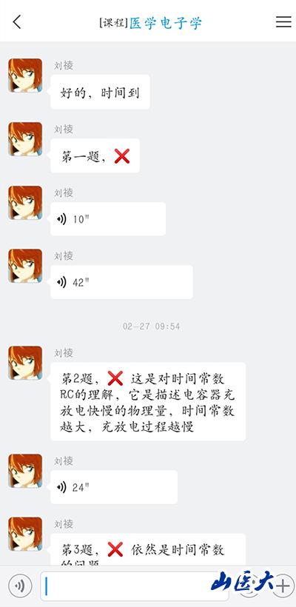The height and width of the screenshot is (607, 296).
Task: Play the 24" voice message
Action: click(114, 487)
